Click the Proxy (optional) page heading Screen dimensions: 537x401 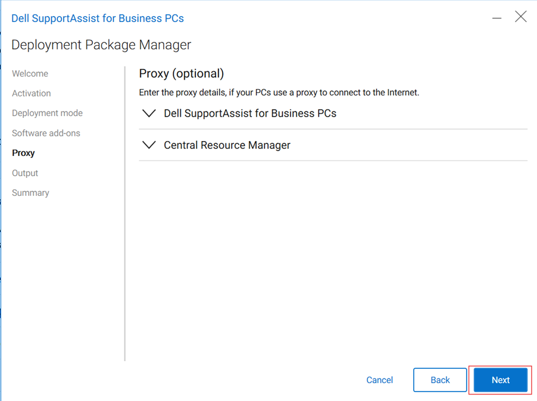(180, 73)
